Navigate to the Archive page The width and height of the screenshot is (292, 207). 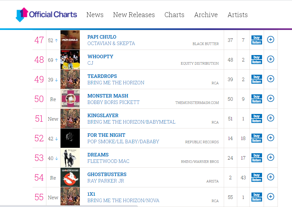206,15
